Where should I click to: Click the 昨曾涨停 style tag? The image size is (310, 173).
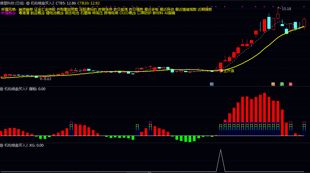(x=105, y=9)
